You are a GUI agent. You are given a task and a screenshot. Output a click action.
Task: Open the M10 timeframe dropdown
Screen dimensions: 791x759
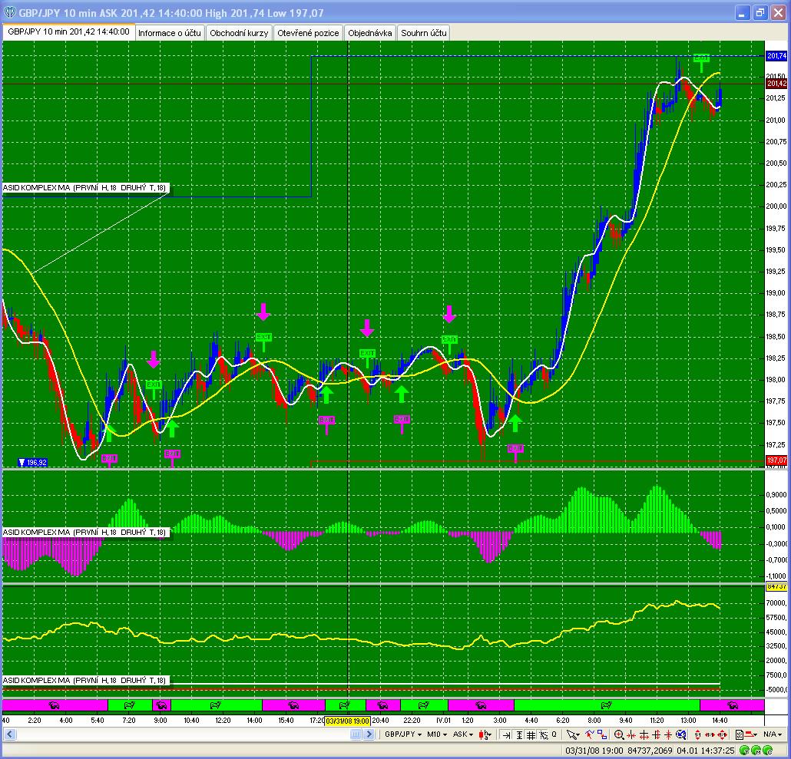436,734
